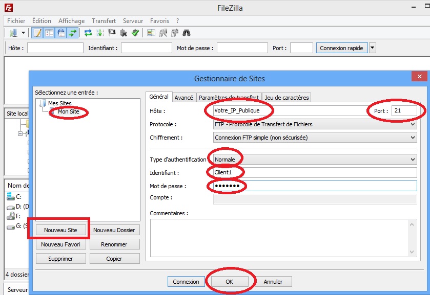
Task: Toggle the directory comparison icon
Action: 163,33
